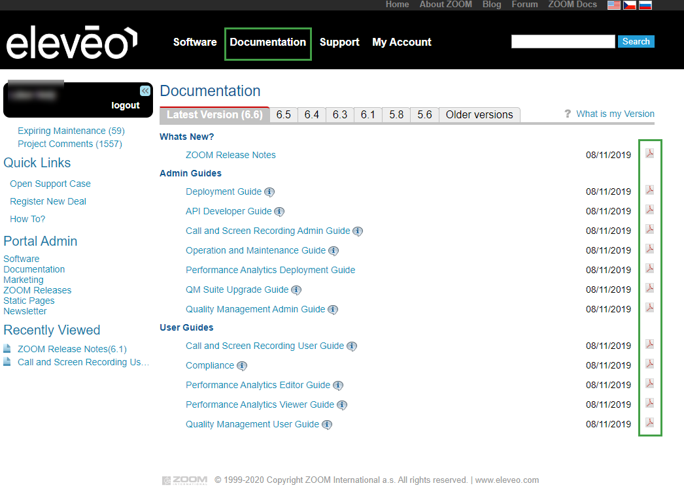Switch to the 6.5 version tab
Image resolution: width=684 pixels, height=494 pixels.
click(283, 115)
